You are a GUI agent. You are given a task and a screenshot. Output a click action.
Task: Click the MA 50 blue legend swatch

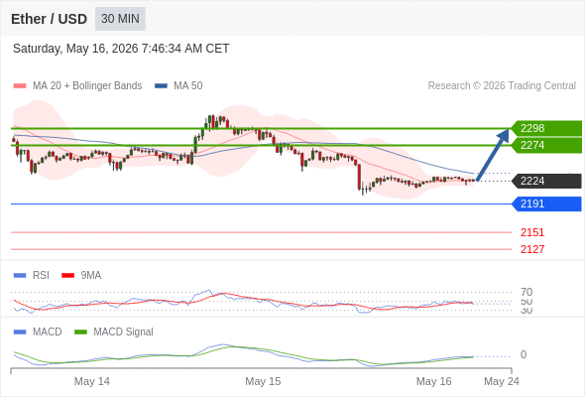click(161, 86)
